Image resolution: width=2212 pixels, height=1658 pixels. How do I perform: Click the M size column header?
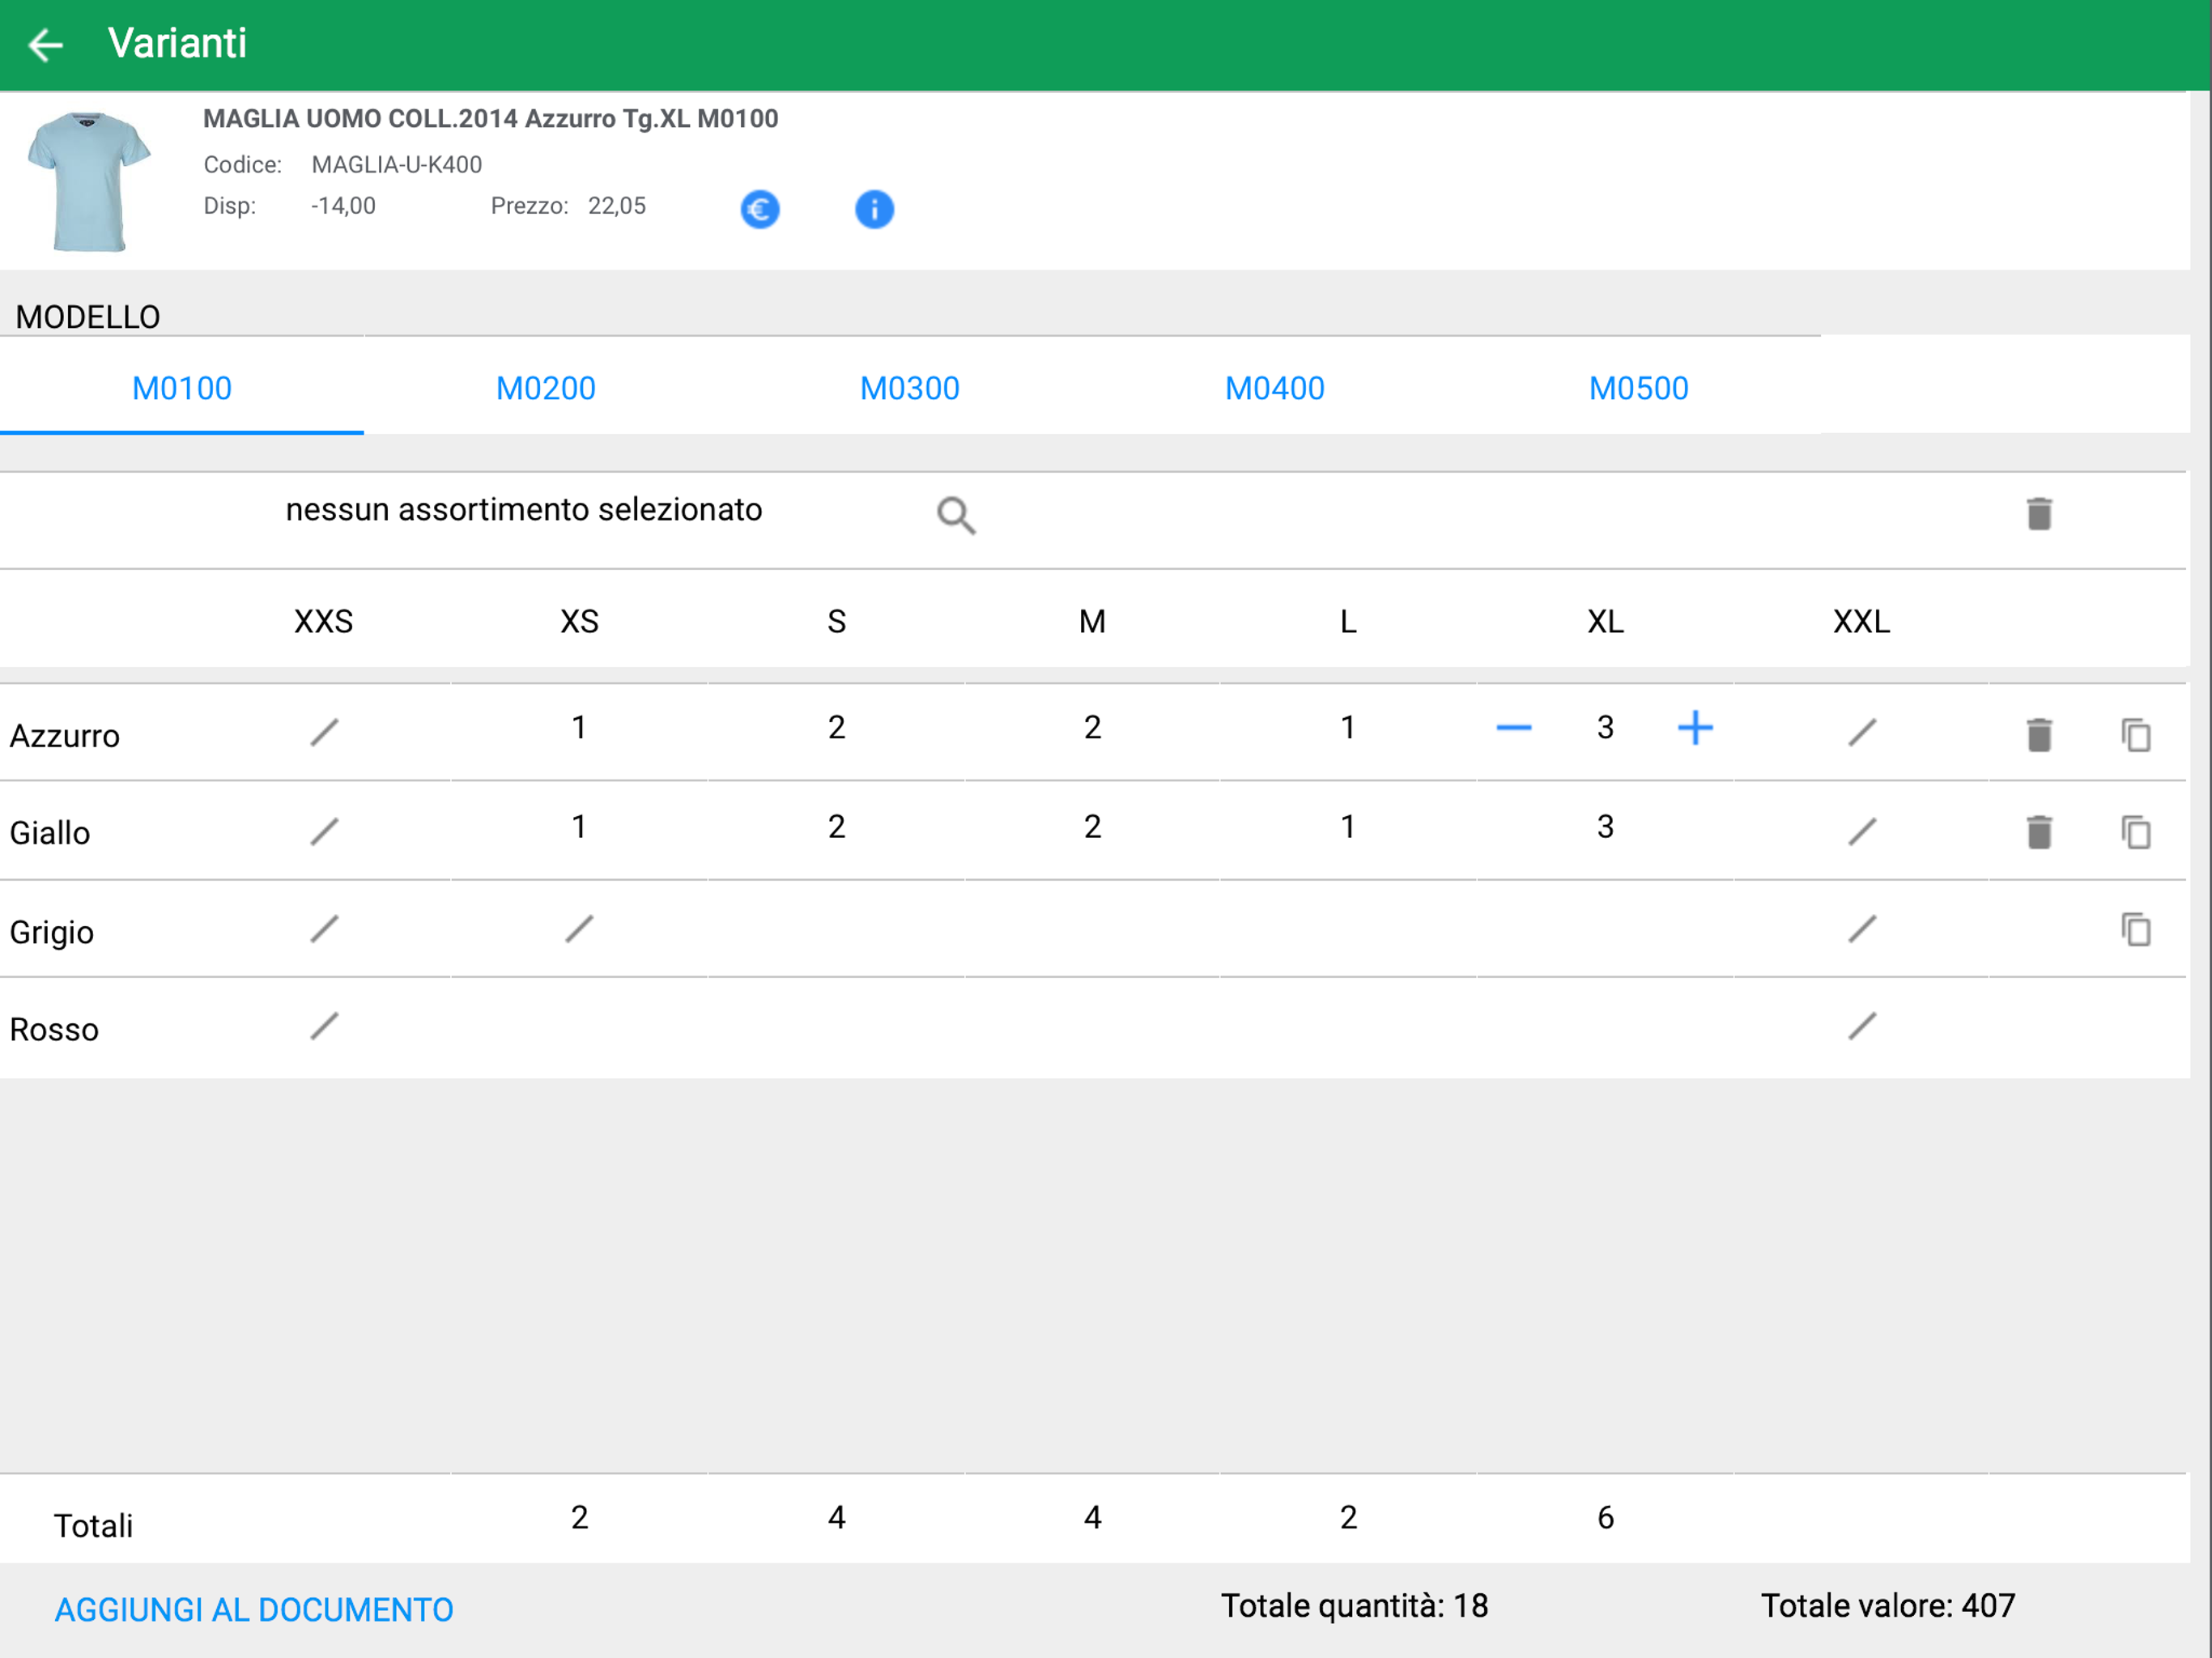1092,622
